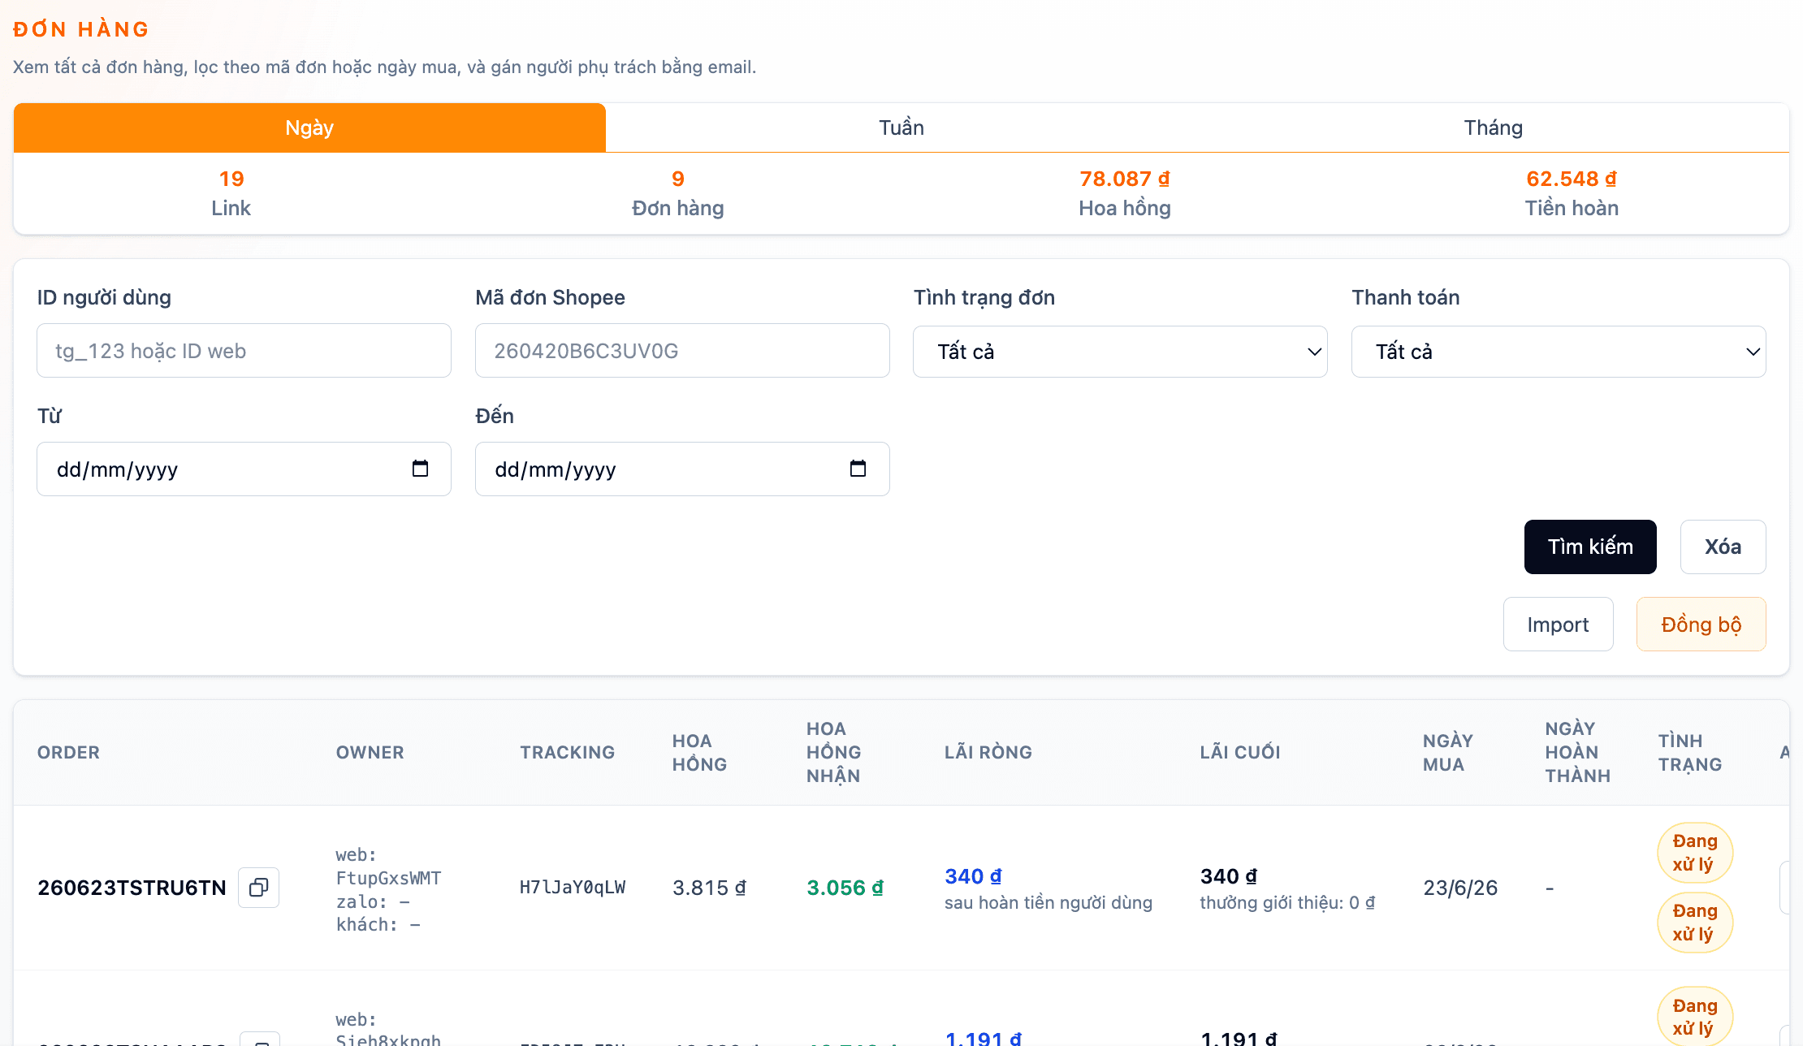Click tracking code H7lJaY0qLW
The height and width of the screenshot is (1046, 1803).
click(573, 888)
